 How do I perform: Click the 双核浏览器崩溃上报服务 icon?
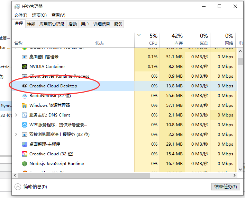click(x=25, y=135)
